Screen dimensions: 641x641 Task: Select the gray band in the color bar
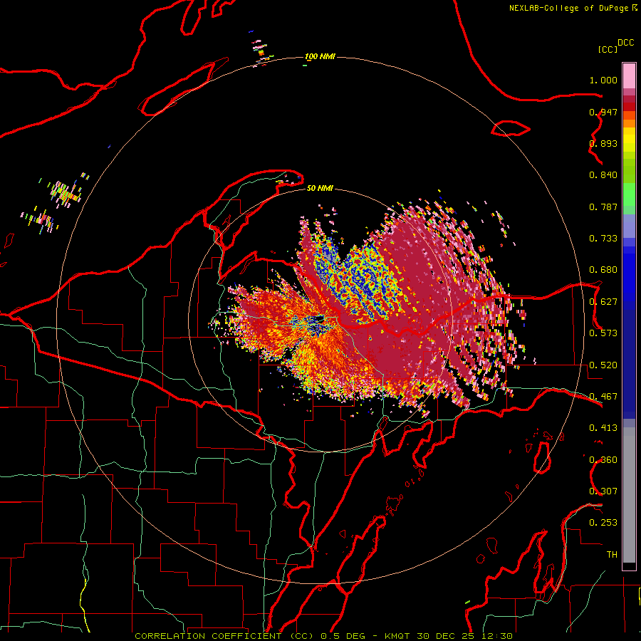pos(629,495)
